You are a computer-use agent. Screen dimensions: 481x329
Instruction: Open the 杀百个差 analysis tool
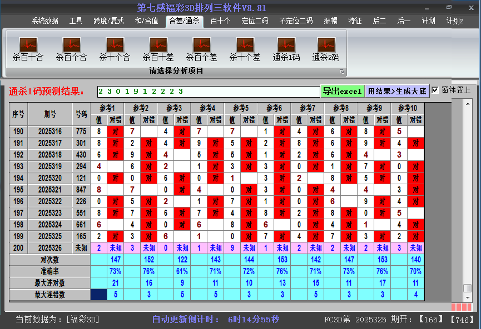(201, 47)
